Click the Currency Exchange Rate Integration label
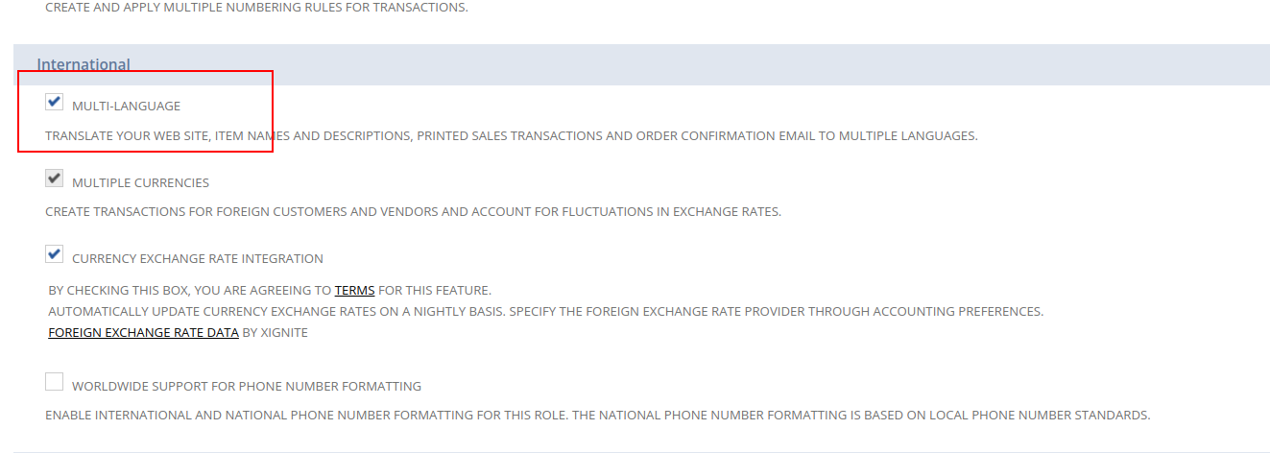This screenshot has width=1270, height=453. pyautogui.click(x=197, y=258)
